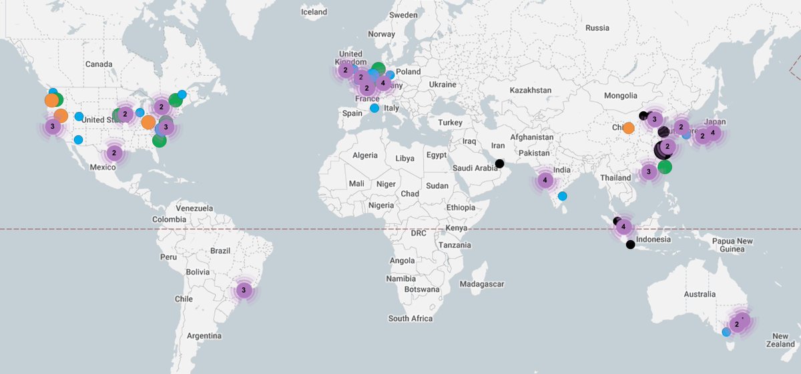Open the cluster of 4 over Germany
801x374 pixels.
tap(382, 83)
